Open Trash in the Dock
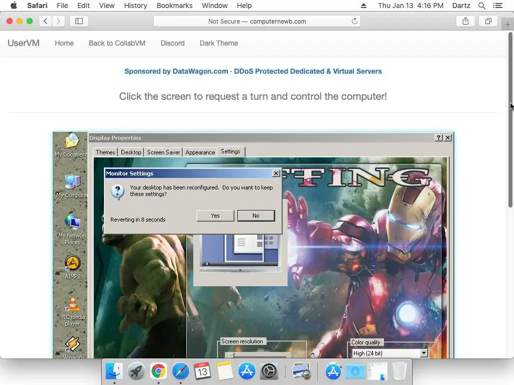This screenshot has height=385, width=514. click(399, 371)
